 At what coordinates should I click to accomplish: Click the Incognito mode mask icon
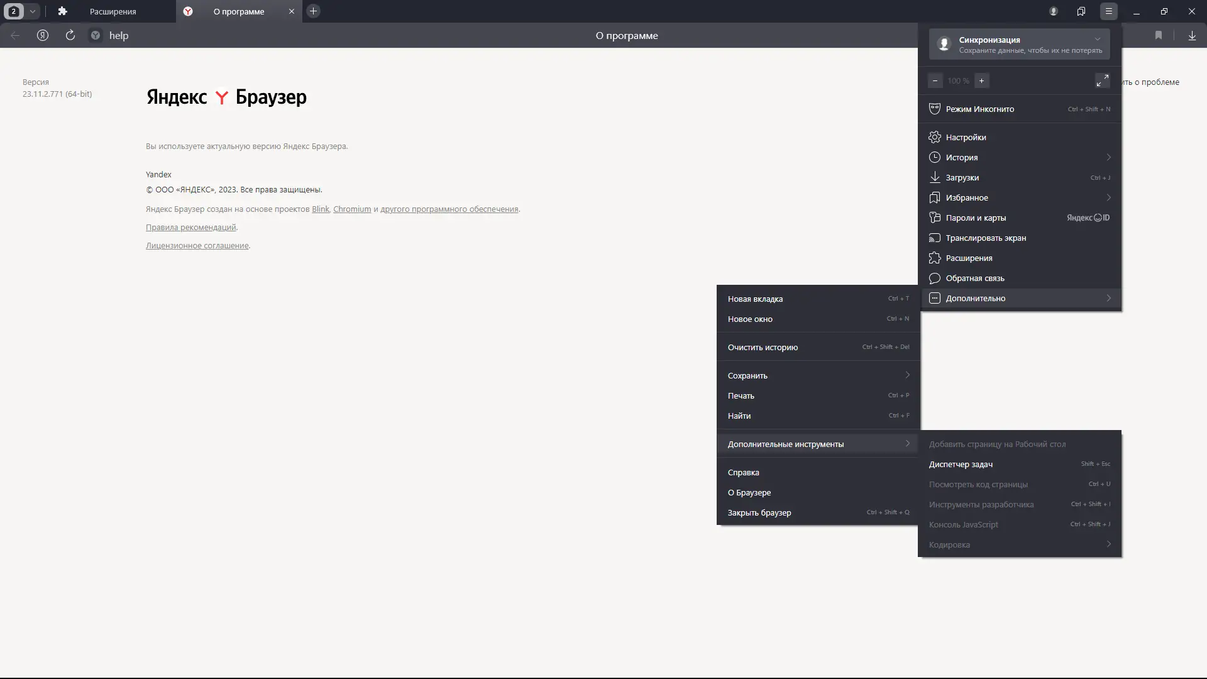[x=935, y=109]
